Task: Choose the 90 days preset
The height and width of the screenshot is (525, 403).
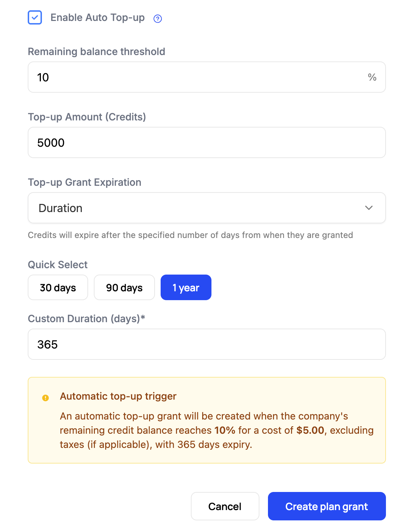Action: [x=124, y=287]
